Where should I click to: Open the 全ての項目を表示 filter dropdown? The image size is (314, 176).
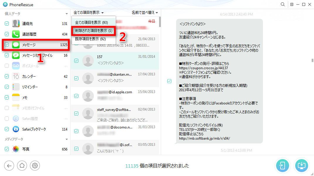coord(89,13)
